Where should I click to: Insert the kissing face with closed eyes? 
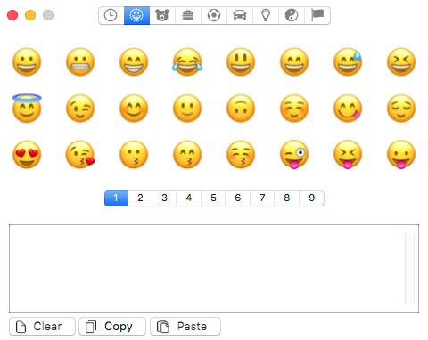pos(241,155)
